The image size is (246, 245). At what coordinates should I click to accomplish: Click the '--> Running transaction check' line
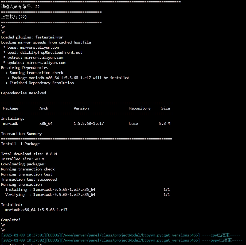coord(32,73)
